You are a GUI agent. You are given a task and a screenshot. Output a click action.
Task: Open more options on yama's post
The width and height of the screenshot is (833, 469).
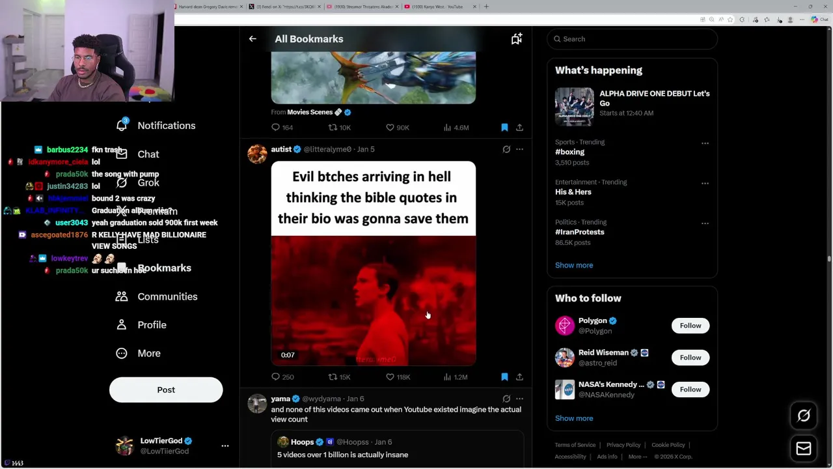click(519, 399)
